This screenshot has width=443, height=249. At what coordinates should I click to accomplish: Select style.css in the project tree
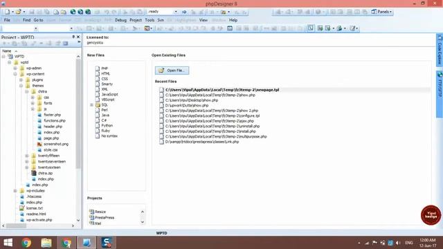[x=51, y=150]
